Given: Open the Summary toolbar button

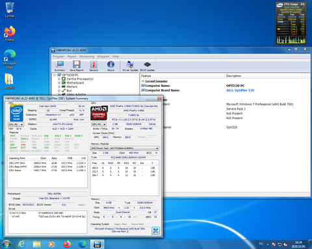Looking at the screenshot, I should pos(60,65).
